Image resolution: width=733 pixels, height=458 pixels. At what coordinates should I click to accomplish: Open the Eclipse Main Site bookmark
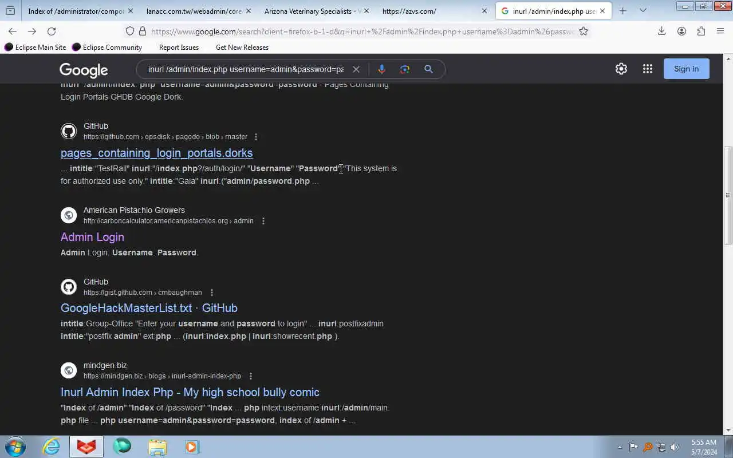click(36, 48)
